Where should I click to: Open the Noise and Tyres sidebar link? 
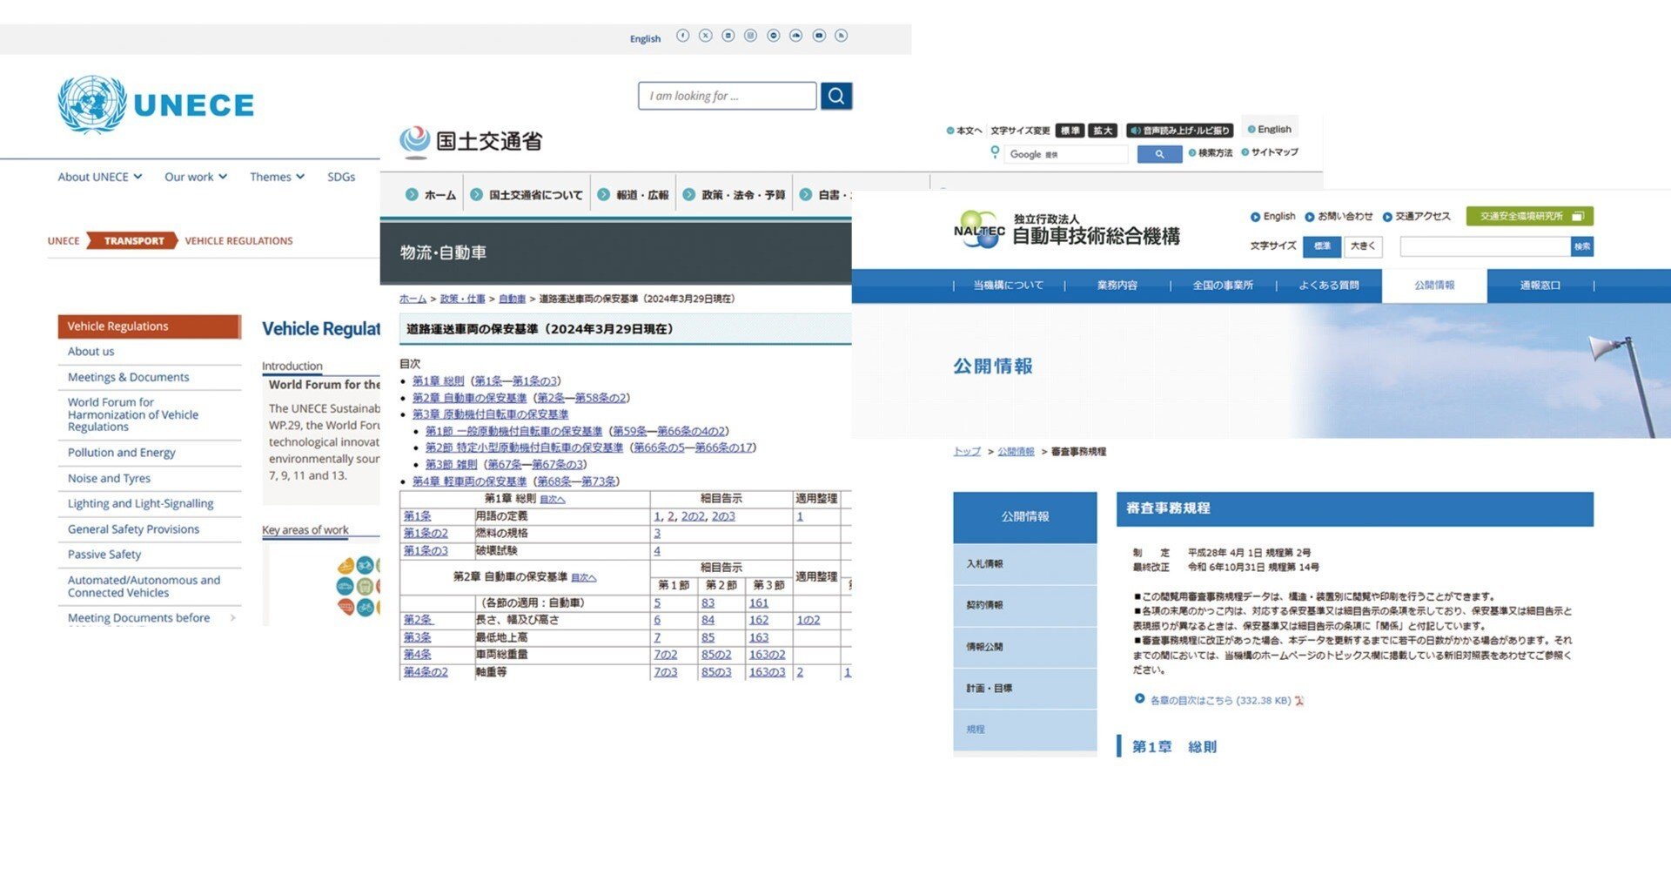109,478
